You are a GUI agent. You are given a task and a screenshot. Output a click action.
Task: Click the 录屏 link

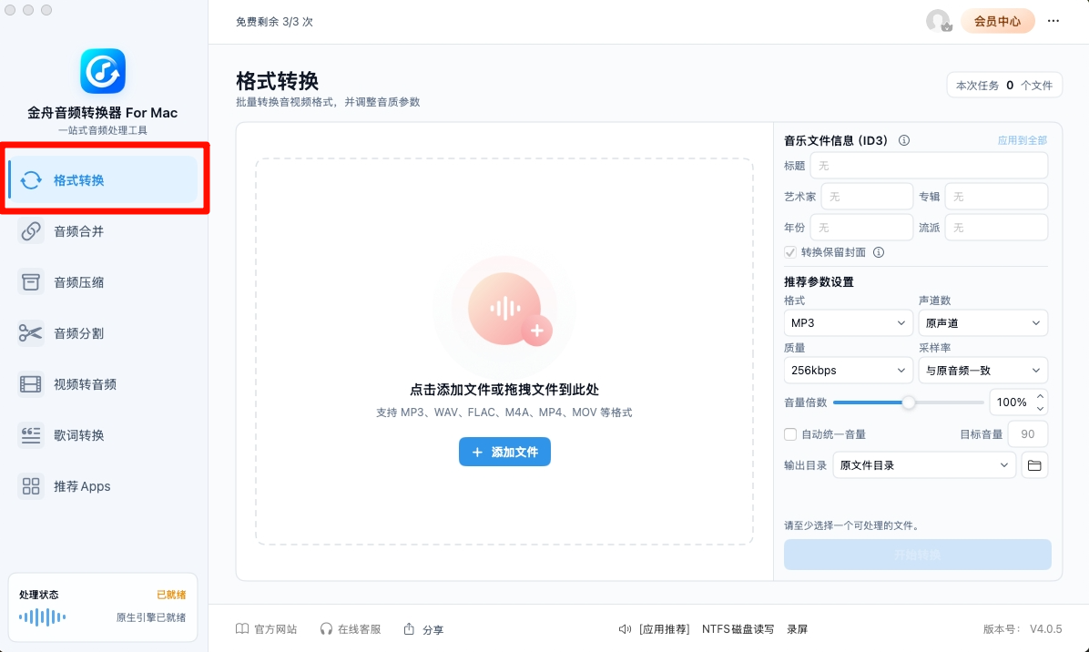coord(798,629)
